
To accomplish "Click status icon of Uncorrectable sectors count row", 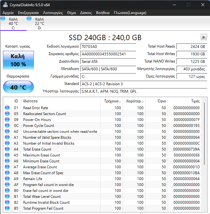I will point(7,131).
